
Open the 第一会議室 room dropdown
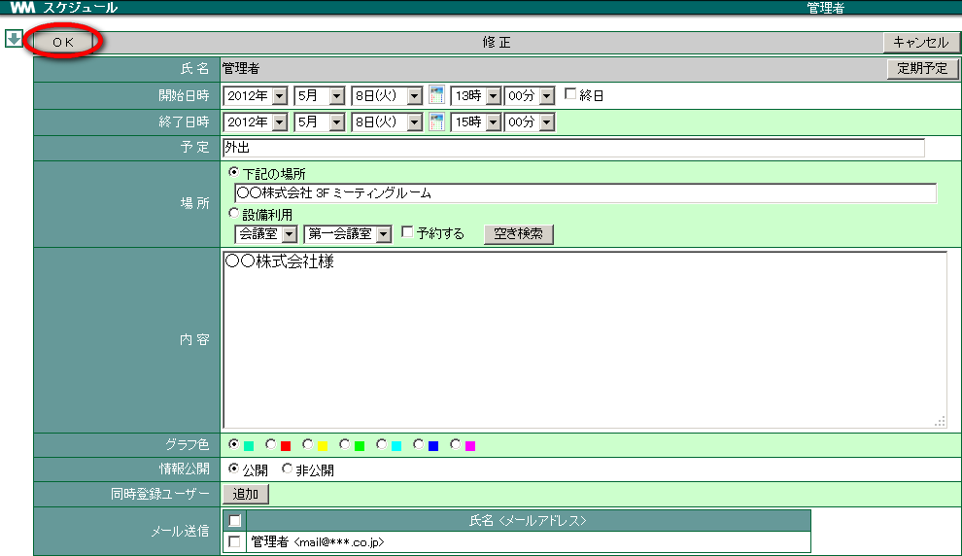tap(347, 234)
